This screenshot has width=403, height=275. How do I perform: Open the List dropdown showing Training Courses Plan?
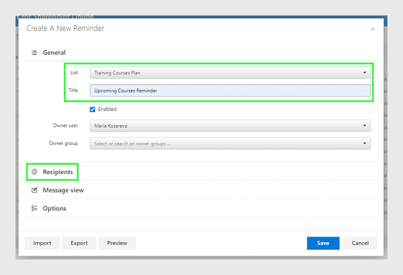[x=230, y=72]
